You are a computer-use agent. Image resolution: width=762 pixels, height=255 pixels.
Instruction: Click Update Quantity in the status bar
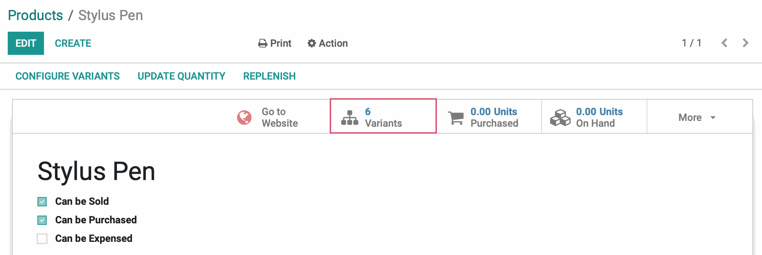181,76
